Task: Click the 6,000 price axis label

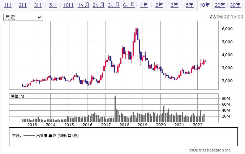Action: pos(227,29)
